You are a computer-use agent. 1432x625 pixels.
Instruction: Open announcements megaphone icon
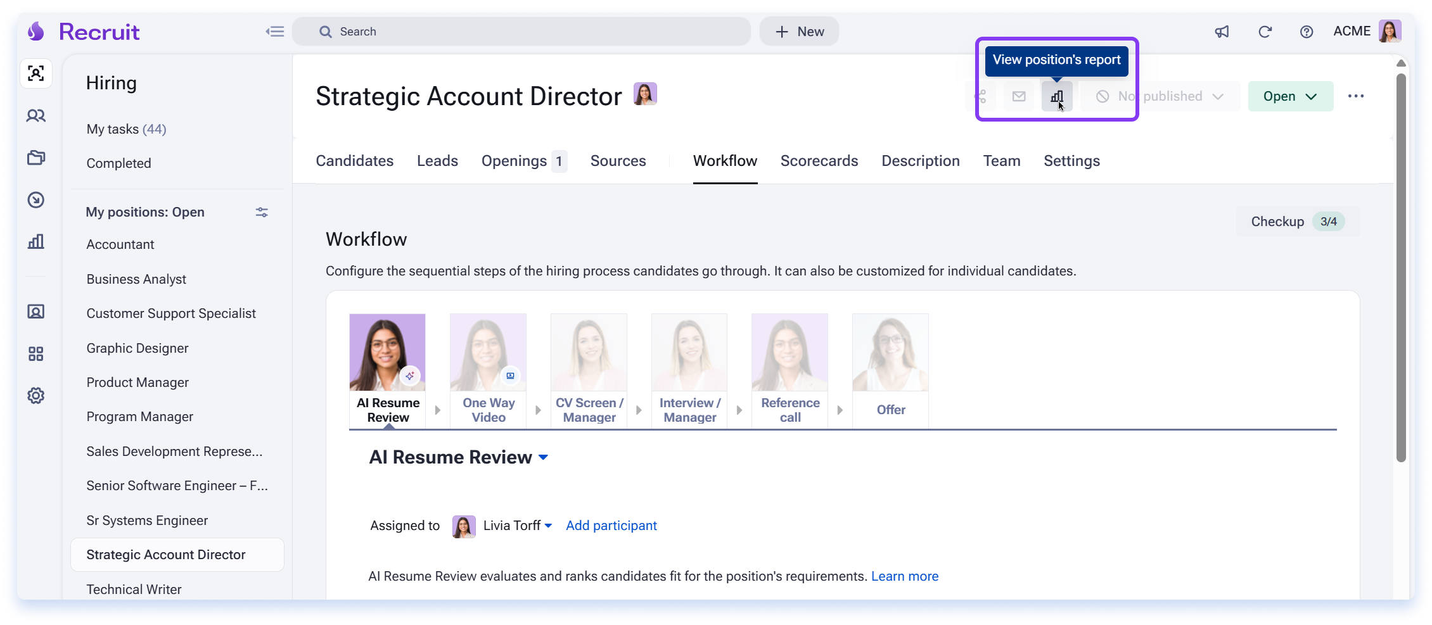pos(1222,32)
